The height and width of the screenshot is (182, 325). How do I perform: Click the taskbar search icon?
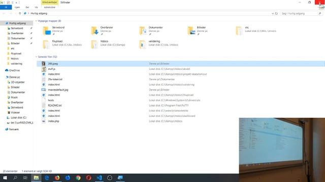[x=15, y=177]
